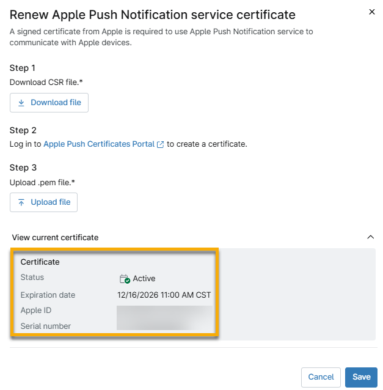
Task: Click the Download file button
Action: (49, 103)
